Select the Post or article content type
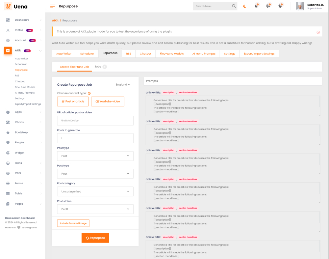Viewport: 329px width, 259px height. click(x=73, y=101)
